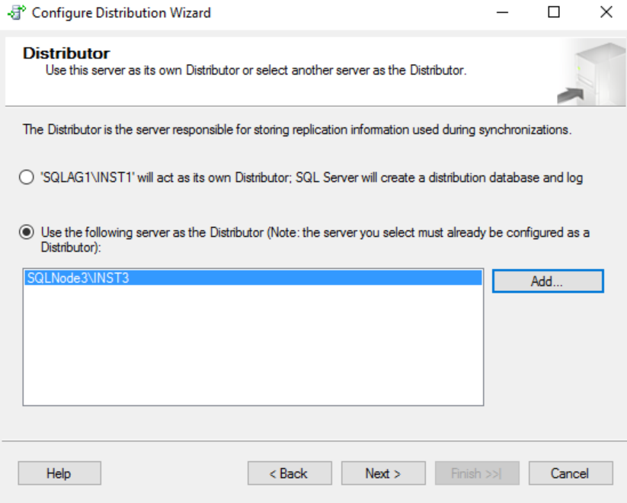Open Help for the wizard
Image resolution: width=627 pixels, height=503 pixels.
(x=59, y=473)
